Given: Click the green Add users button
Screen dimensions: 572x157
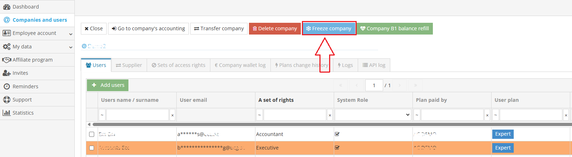Looking at the screenshot, I should tap(108, 85).
